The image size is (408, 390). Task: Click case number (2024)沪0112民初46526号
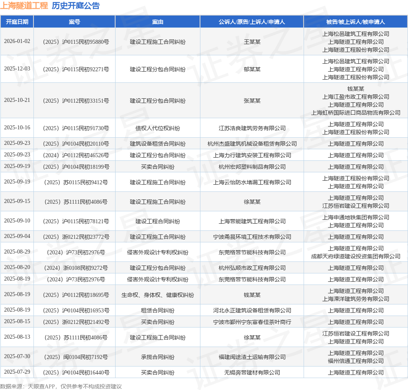pyautogui.click(x=76, y=155)
